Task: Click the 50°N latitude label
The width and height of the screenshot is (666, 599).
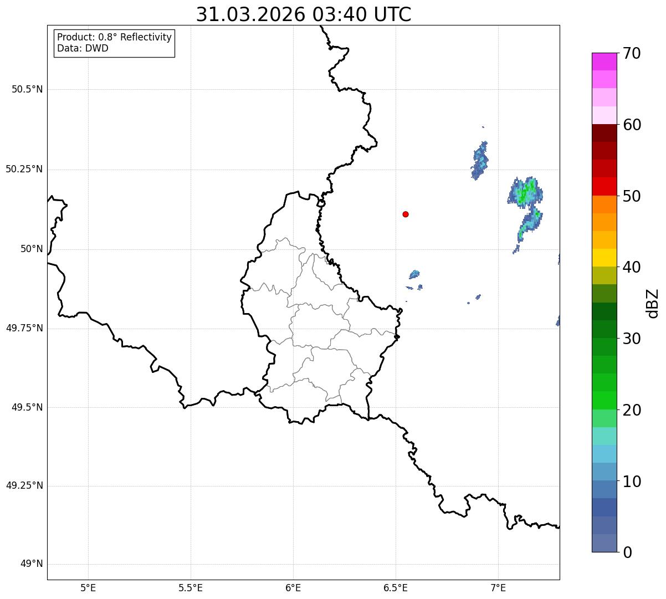Action: pos(32,249)
